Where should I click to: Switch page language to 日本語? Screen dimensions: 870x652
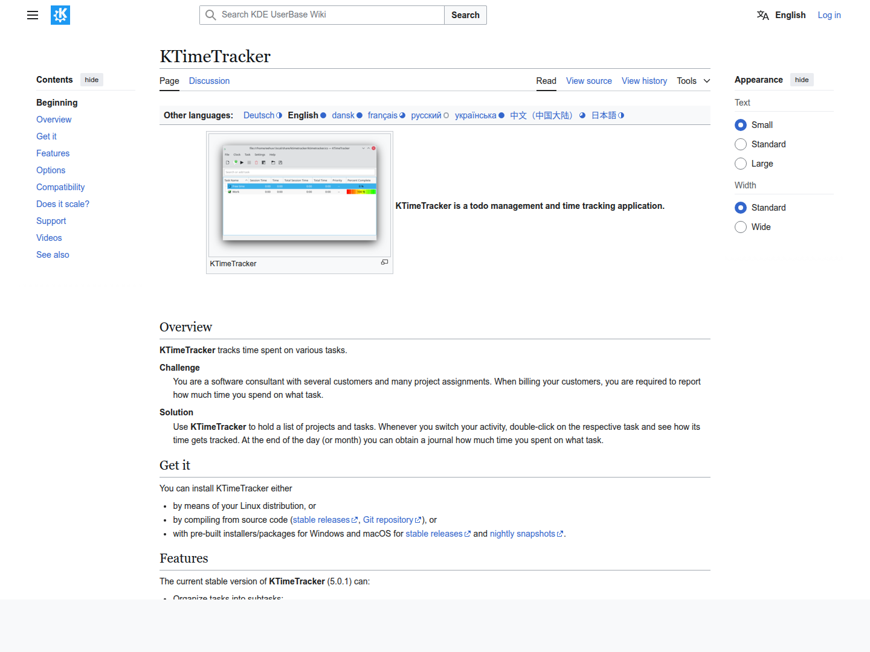(604, 115)
